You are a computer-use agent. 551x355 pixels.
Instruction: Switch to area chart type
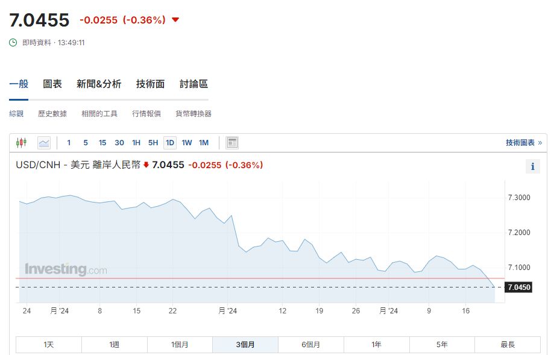click(44, 143)
